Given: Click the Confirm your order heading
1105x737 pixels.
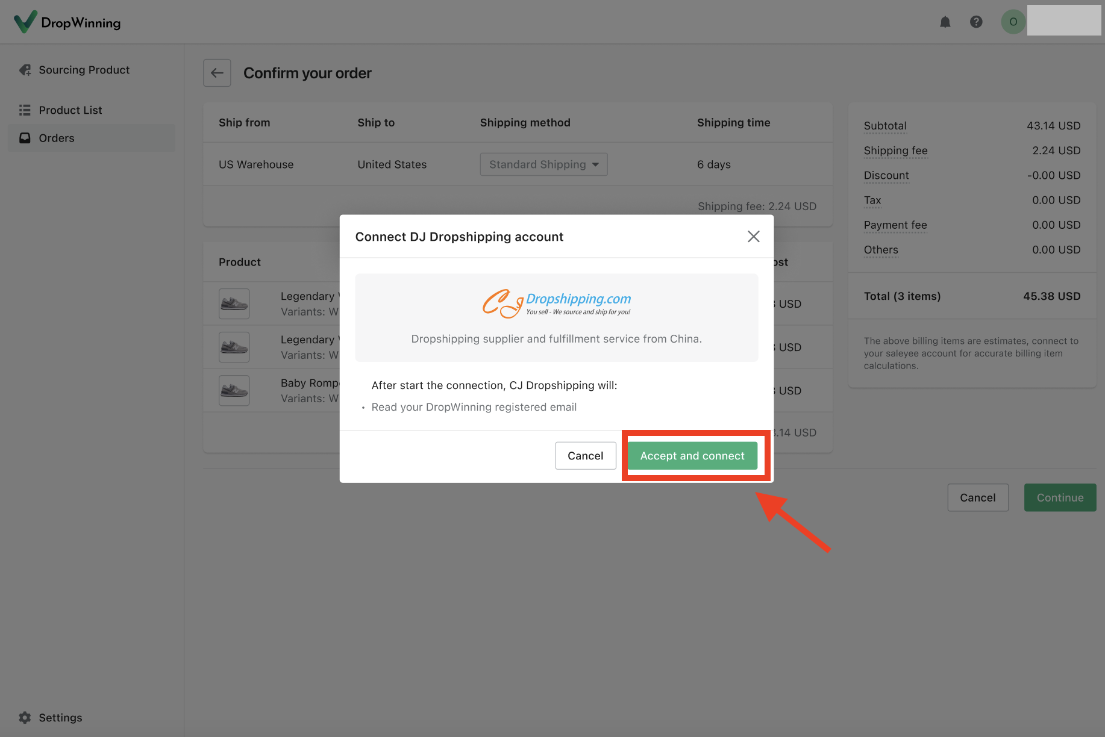Looking at the screenshot, I should click(307, 73).
